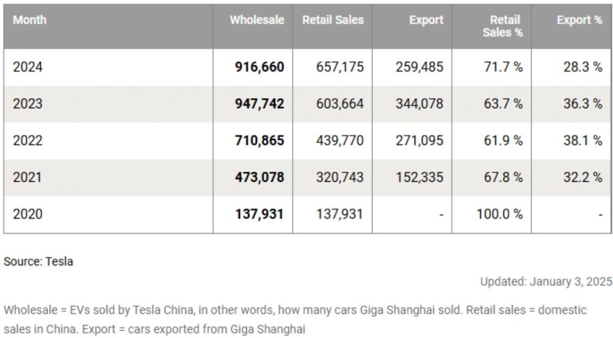This screenshot has width=613, height=338.
Task: Click the 38.1 % export cell
Action: tap(582, 140)
